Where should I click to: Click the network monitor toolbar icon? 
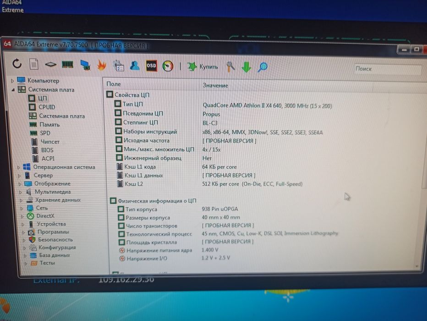[85, 65]
